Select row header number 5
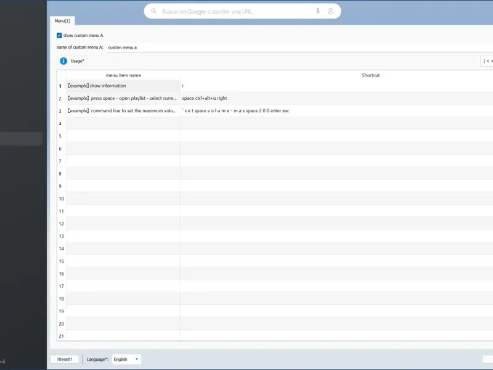This screenshot has height=370, width=493. pyautogui.click(x=62, y=136)
